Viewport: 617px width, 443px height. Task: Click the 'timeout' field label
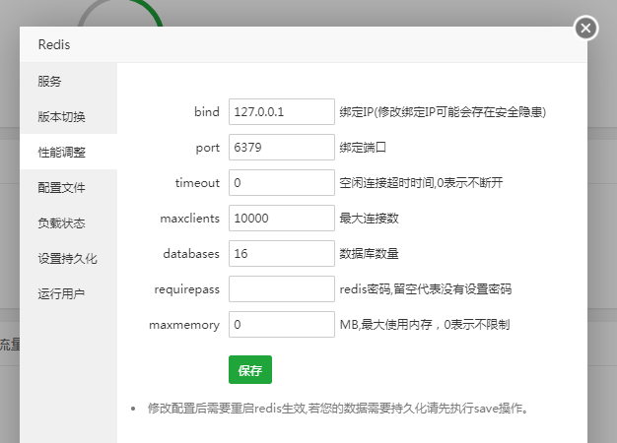[197, 183]
